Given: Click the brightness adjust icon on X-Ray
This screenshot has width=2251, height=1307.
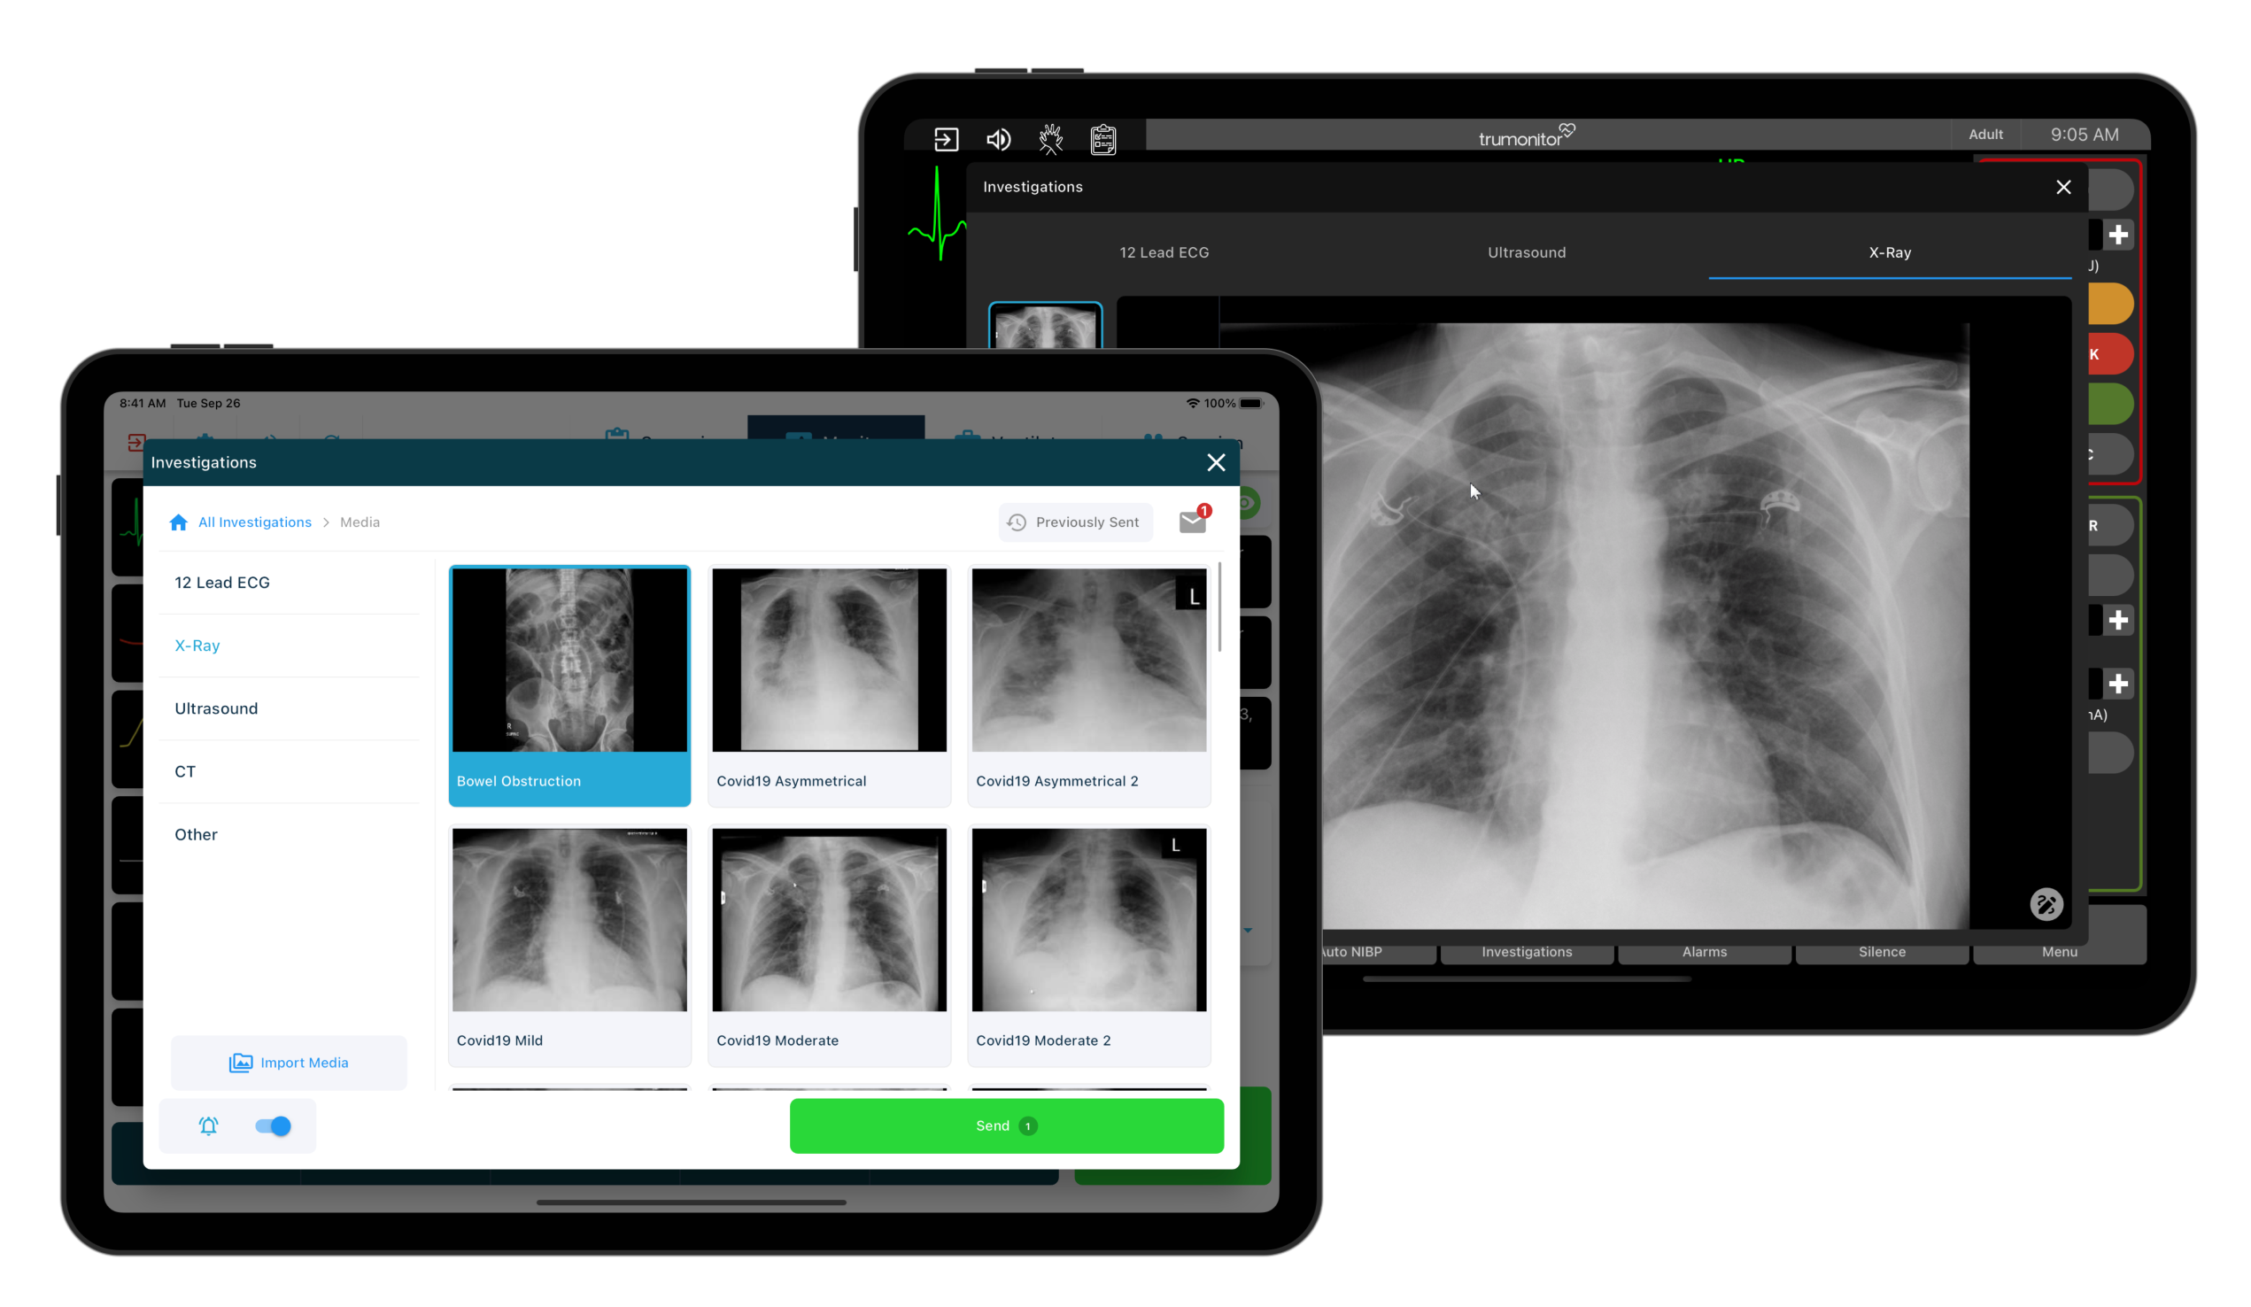Looking at the screenshot, I should tap(2047, 906).
